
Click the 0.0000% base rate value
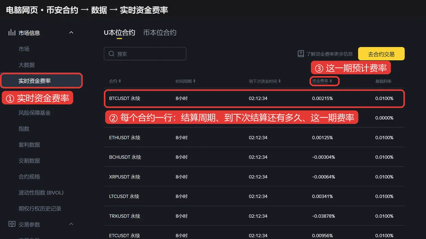click(384, 118)
